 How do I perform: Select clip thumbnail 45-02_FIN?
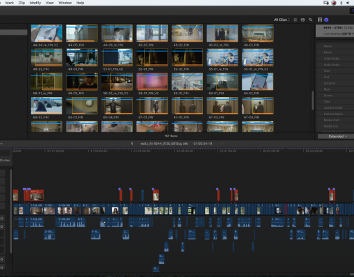[187, 33]
